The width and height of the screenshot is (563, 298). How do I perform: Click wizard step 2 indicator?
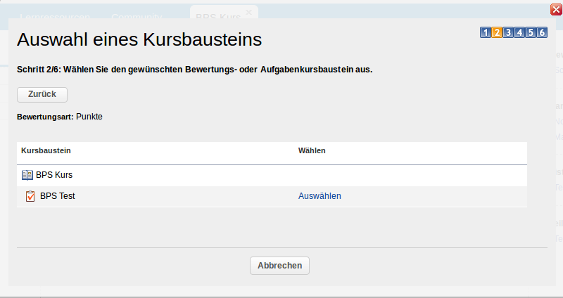click(497, 32)
